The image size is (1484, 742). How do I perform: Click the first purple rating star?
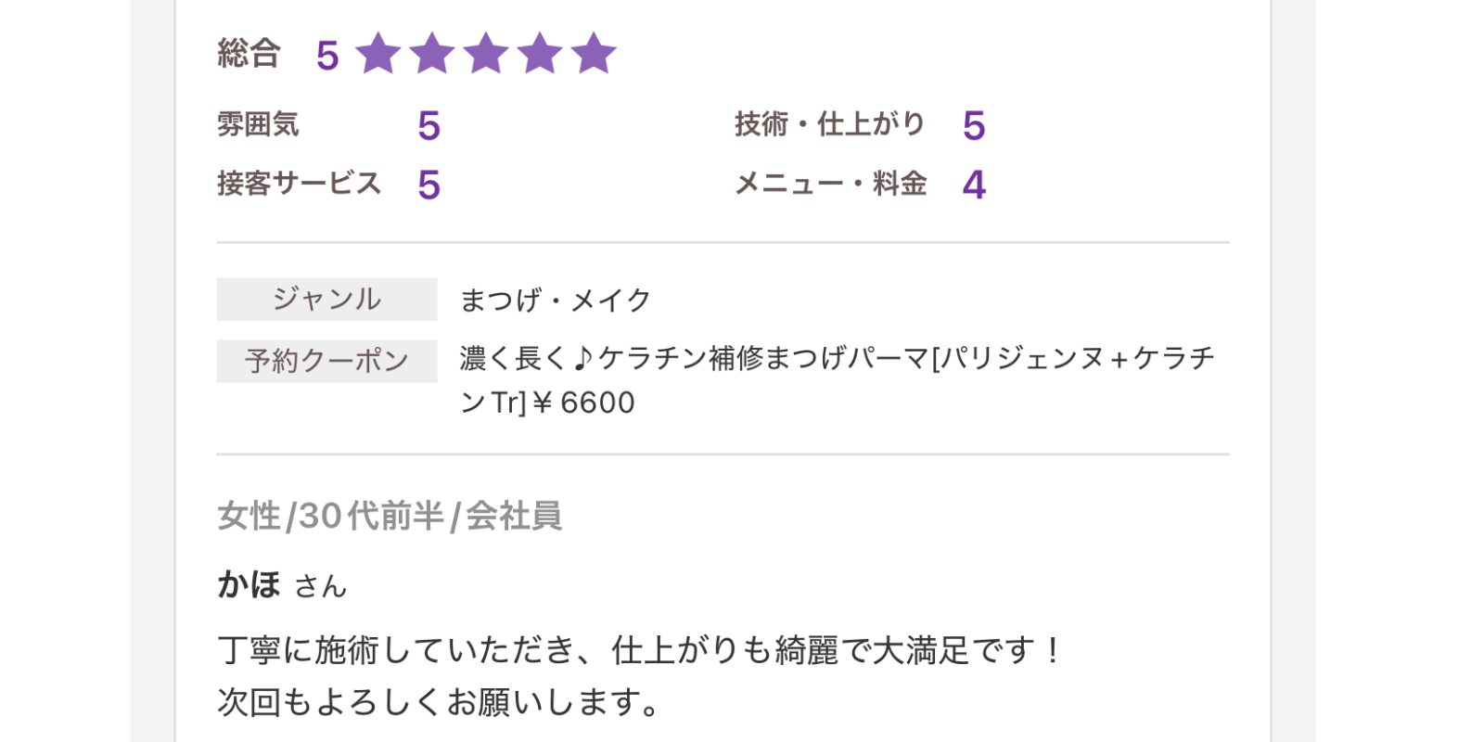pos(378,53)
